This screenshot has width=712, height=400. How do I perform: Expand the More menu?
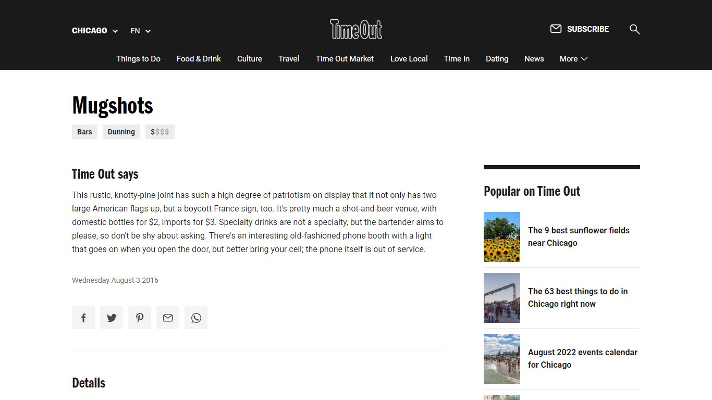573,59
